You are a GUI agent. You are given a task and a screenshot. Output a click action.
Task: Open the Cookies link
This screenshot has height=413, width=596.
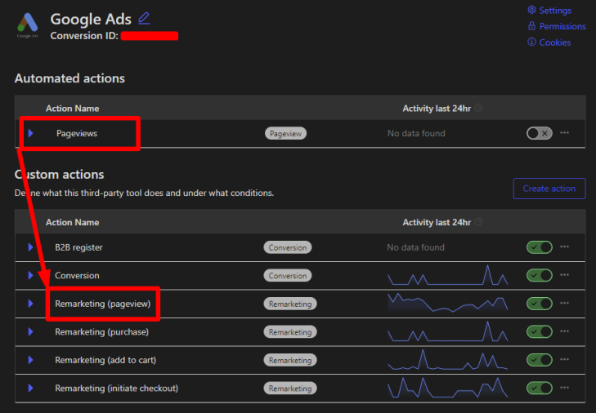[x=554, y=42]
